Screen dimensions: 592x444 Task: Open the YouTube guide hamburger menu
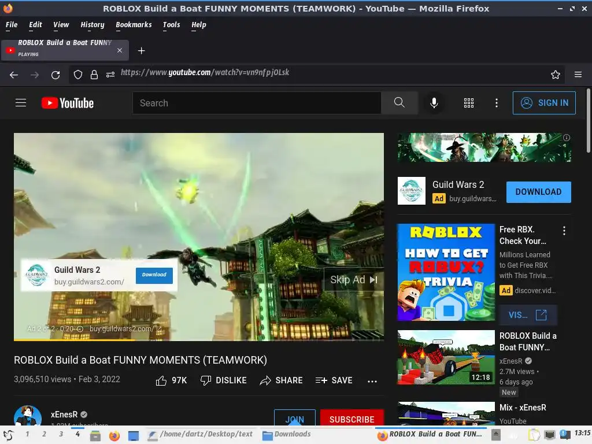coord(21,103)
